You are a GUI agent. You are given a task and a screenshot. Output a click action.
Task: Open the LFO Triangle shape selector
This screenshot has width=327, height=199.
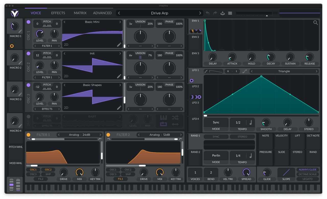[284, 71]
